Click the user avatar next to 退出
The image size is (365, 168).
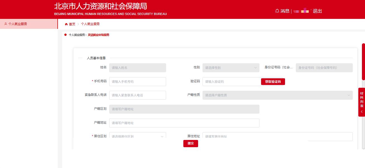(x=301, y=11)
